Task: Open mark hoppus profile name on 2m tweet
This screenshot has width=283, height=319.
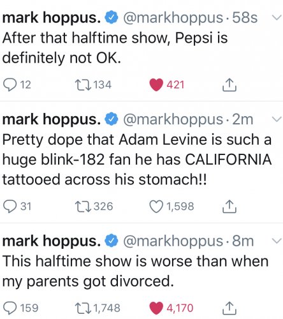Action: pos(52,120)
